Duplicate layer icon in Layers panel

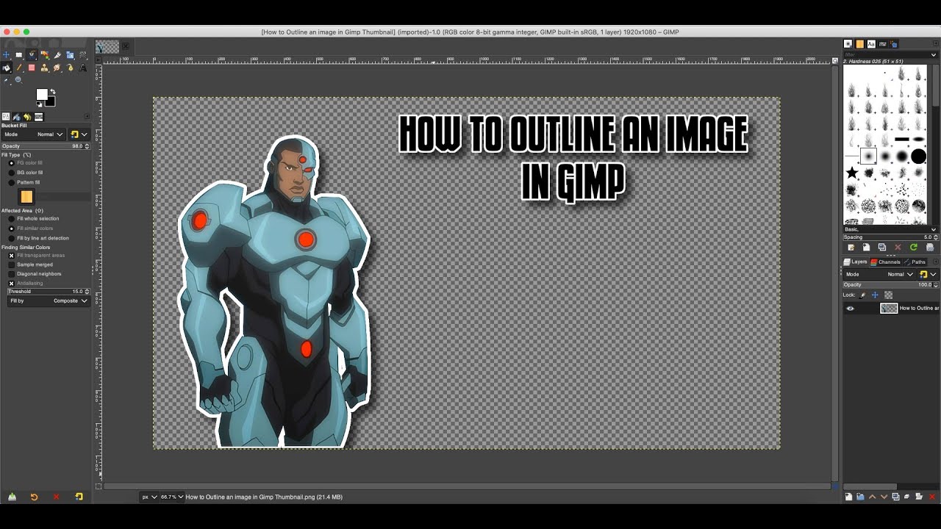click(x=896, y=497)
